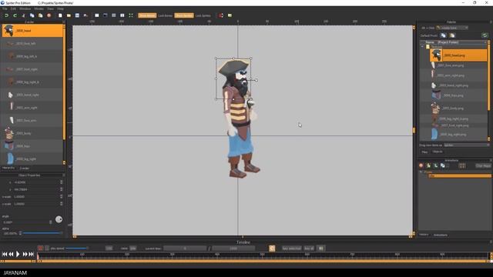The height and width of the screenshot is (277, 493).
Task: Click the Redo arrow icon in toolbar
Action: click(x=15, y=15)
